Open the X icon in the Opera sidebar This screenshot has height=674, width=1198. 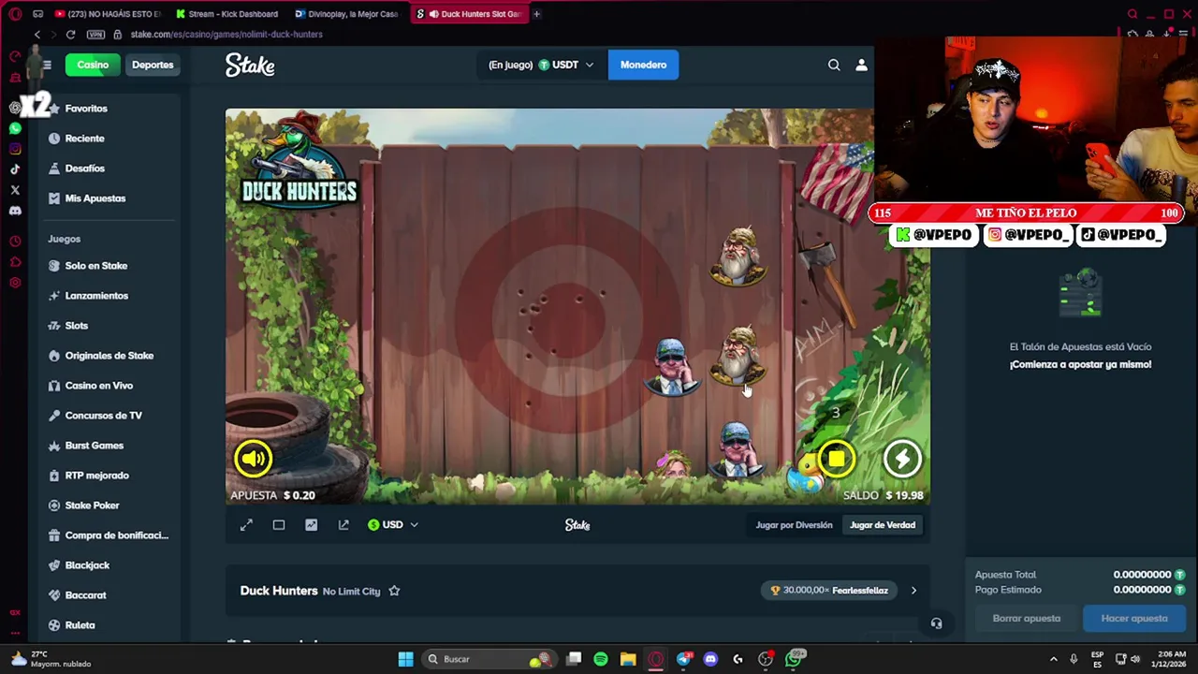15,190
